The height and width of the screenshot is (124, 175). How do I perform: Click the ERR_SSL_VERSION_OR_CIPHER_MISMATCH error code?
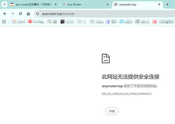pyautogui.click(x=127, y=94)
